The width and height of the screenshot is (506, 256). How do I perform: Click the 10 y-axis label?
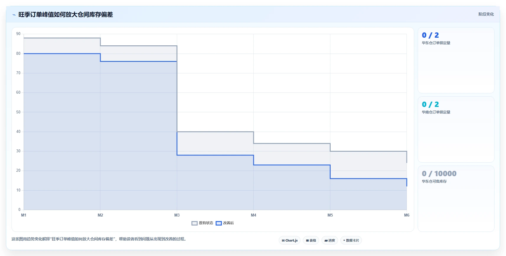tap(18, 190)
